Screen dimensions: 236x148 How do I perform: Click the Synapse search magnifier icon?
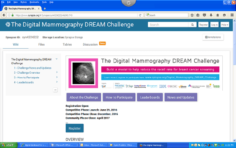(x=192, y=25)
